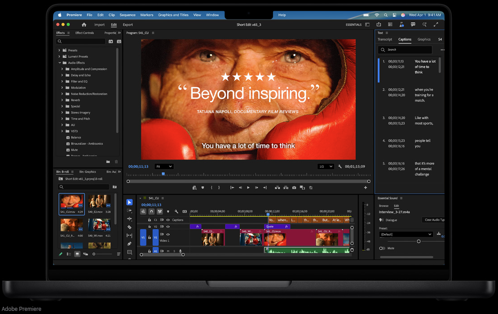The image size is (498, 314).
Task: Open the 1/2 playback resolution dropdown
Action: point(326,166)
